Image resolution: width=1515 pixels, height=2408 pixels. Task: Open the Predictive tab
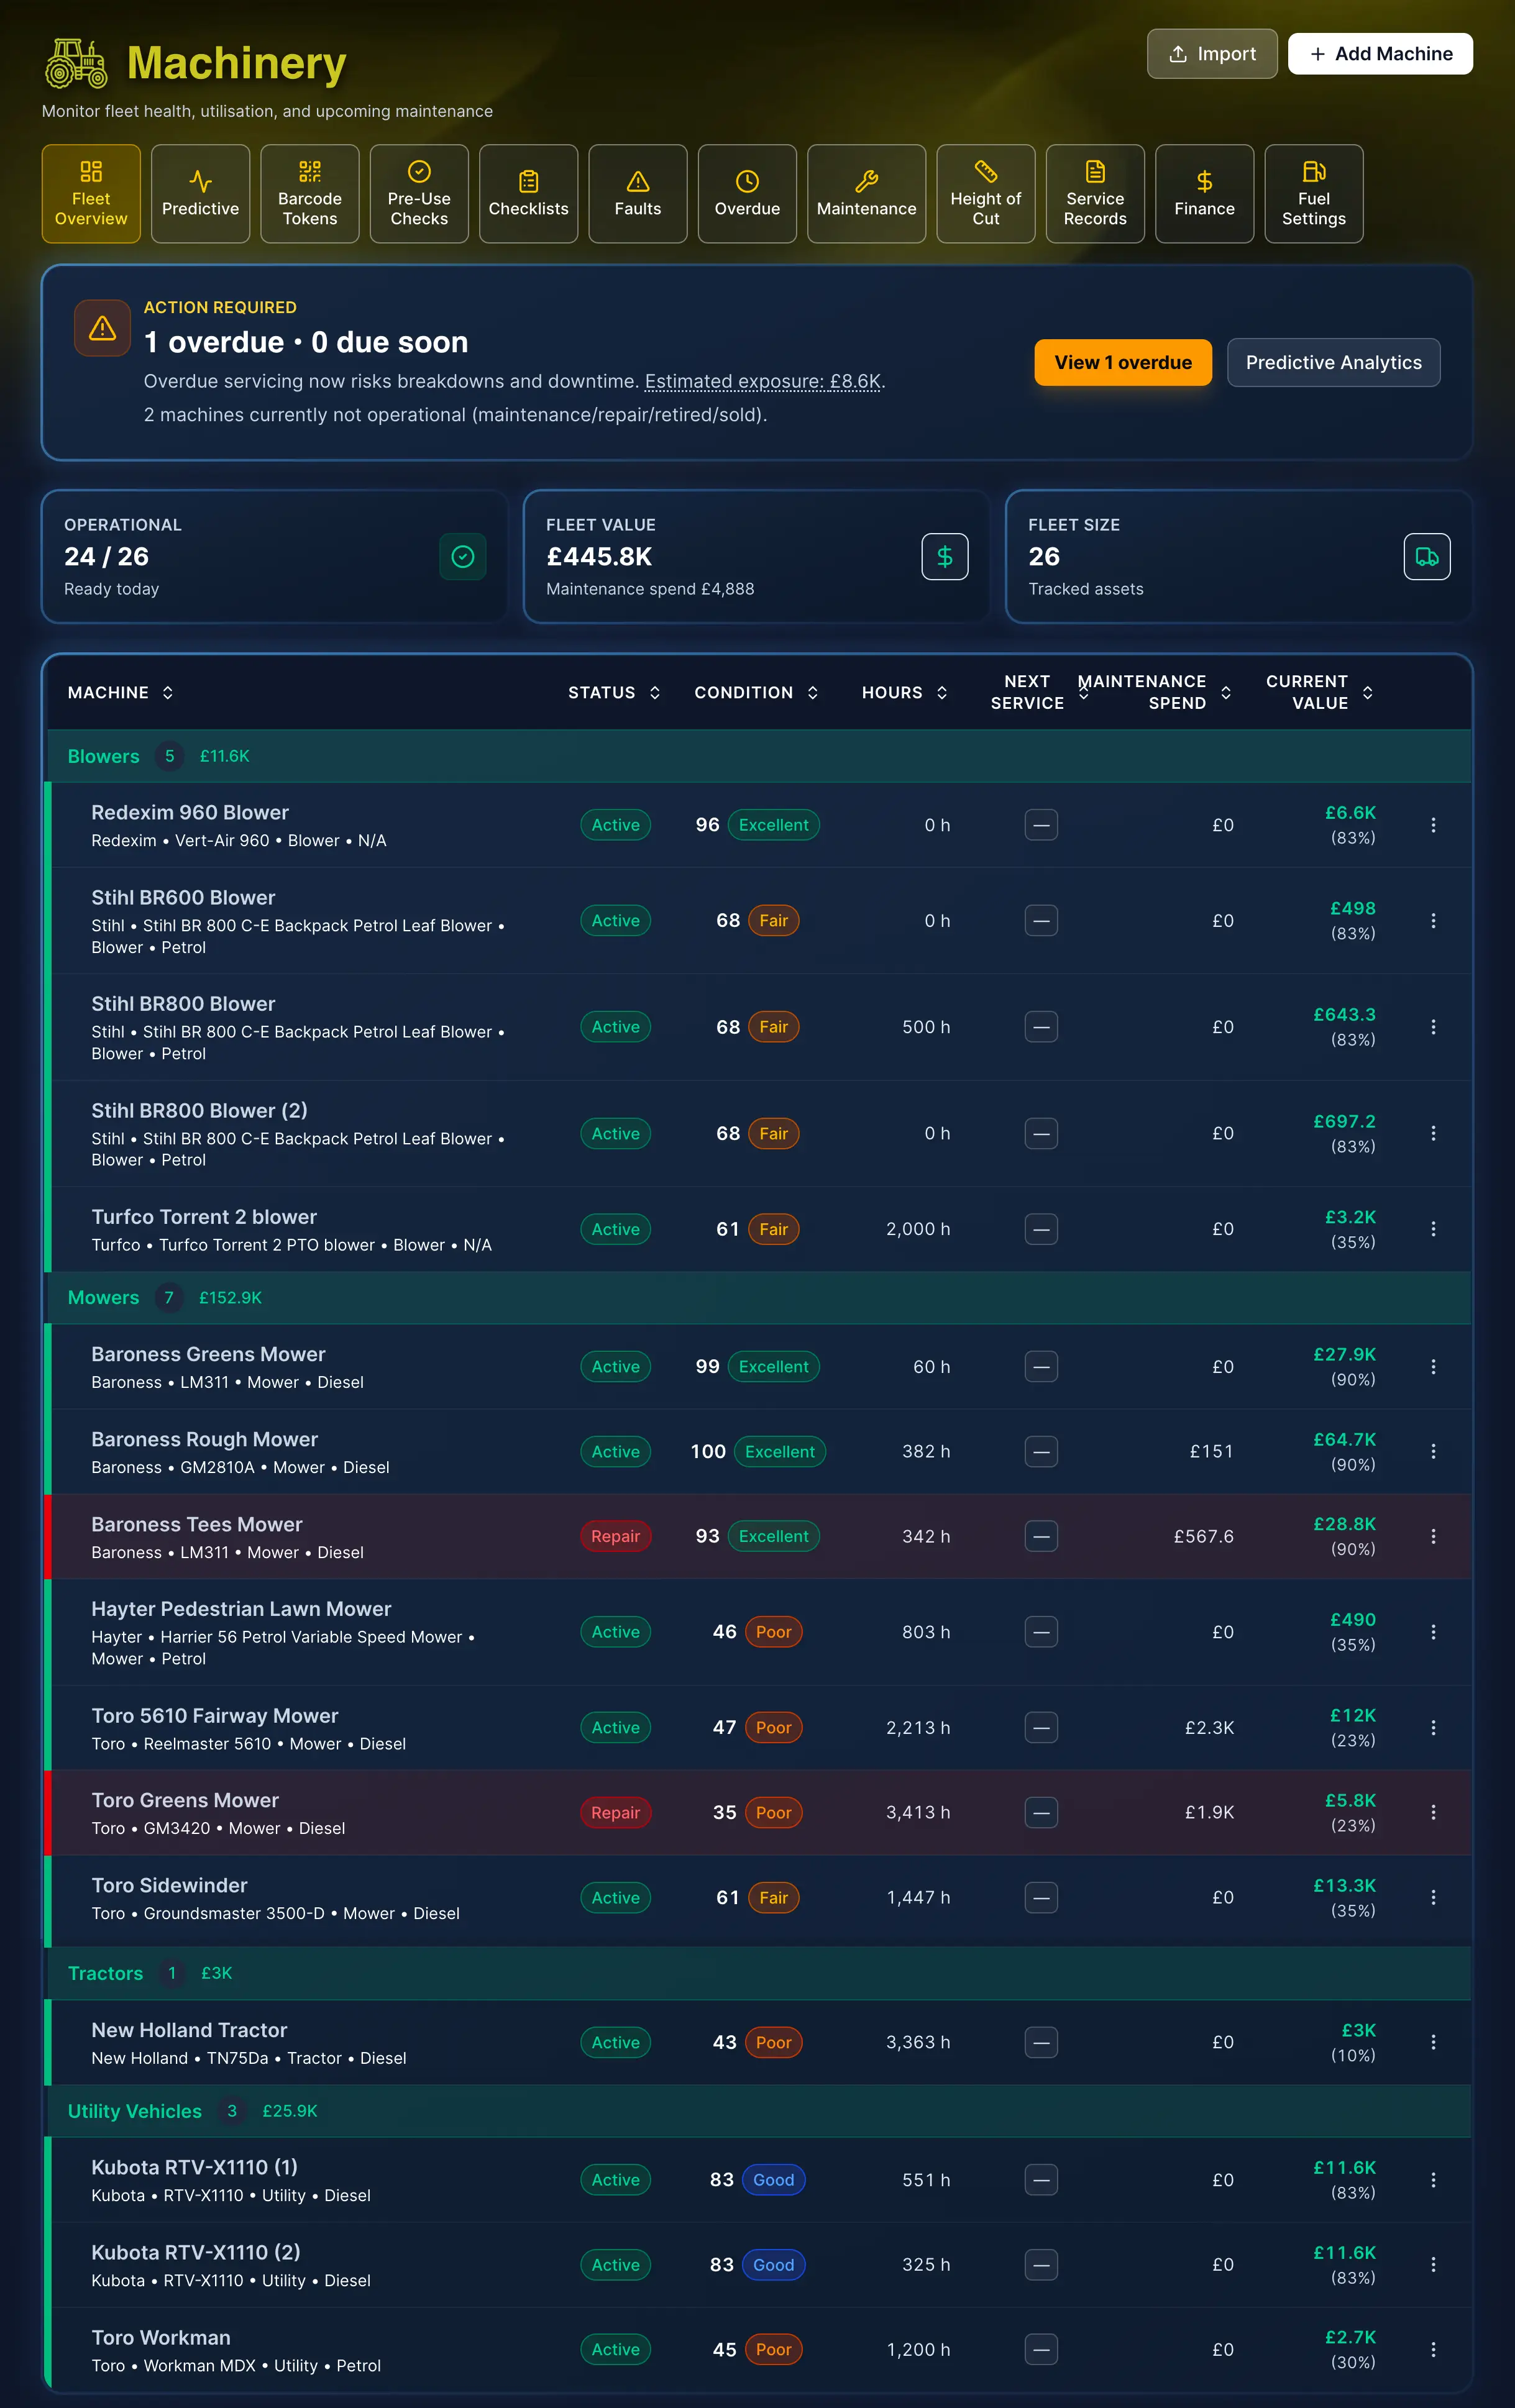point(200,194)
